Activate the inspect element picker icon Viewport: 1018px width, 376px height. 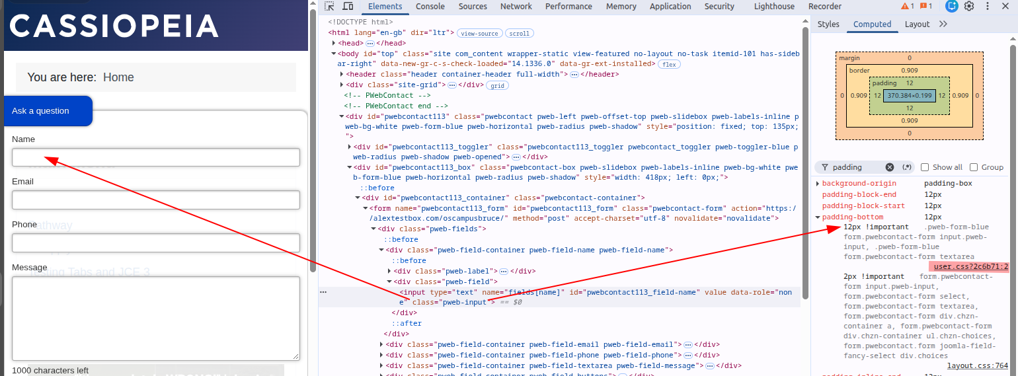pos(329,7)
